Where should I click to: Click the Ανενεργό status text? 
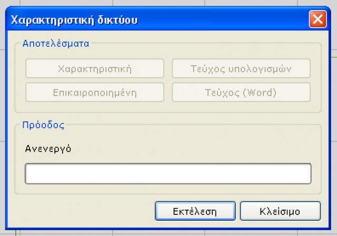click(x=48, y=148)
